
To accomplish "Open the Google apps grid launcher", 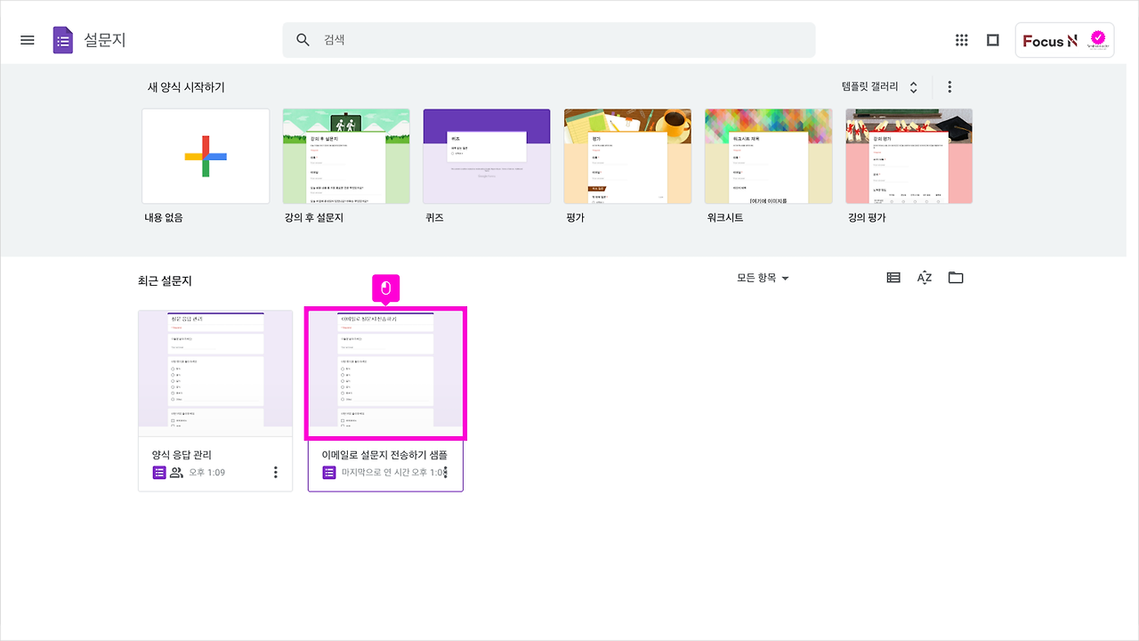I will (961, 39).
